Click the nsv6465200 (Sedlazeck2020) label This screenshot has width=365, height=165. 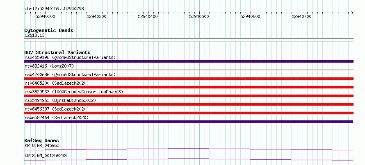[57, 83]
